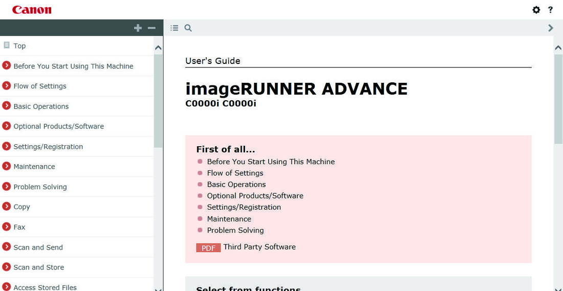
Task: Expand the Maintenance section in sidebar
Action: tap(7, 166)
